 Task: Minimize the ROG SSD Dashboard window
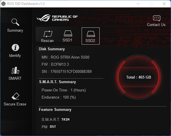(x=138, y=4)
